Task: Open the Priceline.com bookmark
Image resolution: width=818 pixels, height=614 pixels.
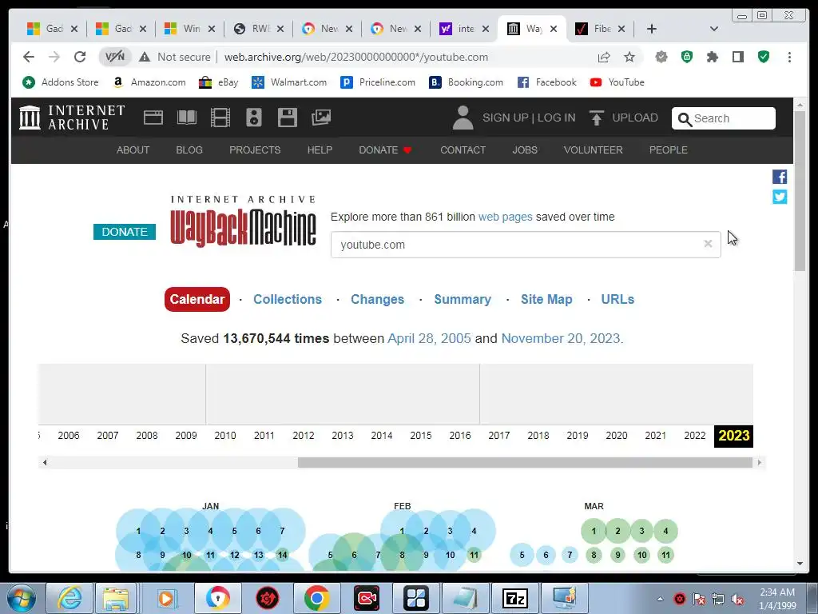Action: click(x=378, y=82)
